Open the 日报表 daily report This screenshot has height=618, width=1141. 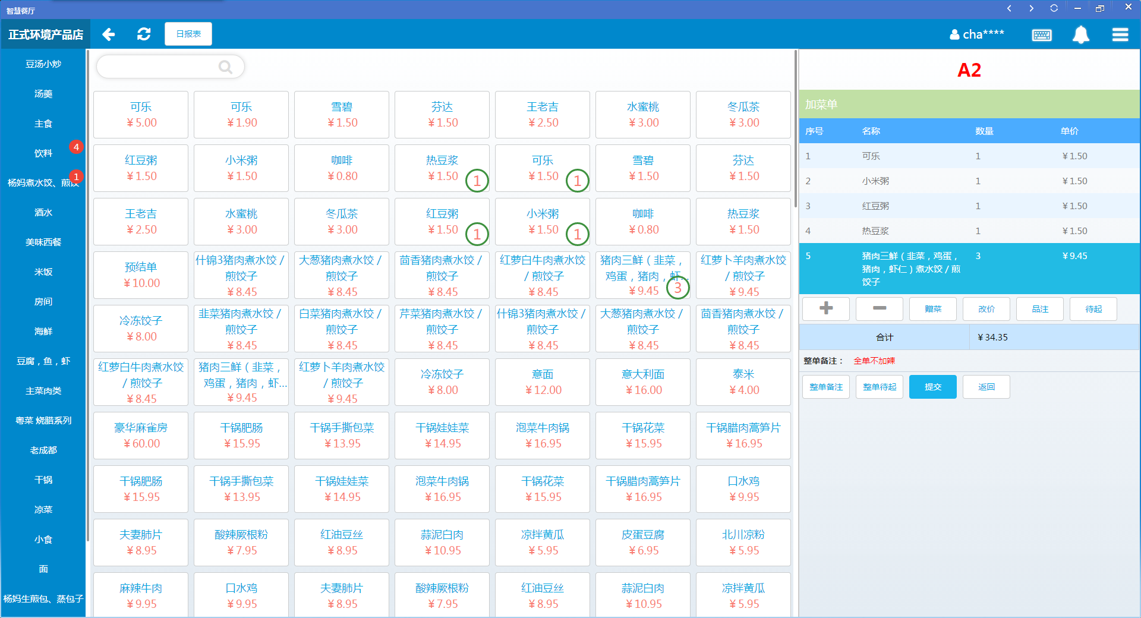coord(188,34)
